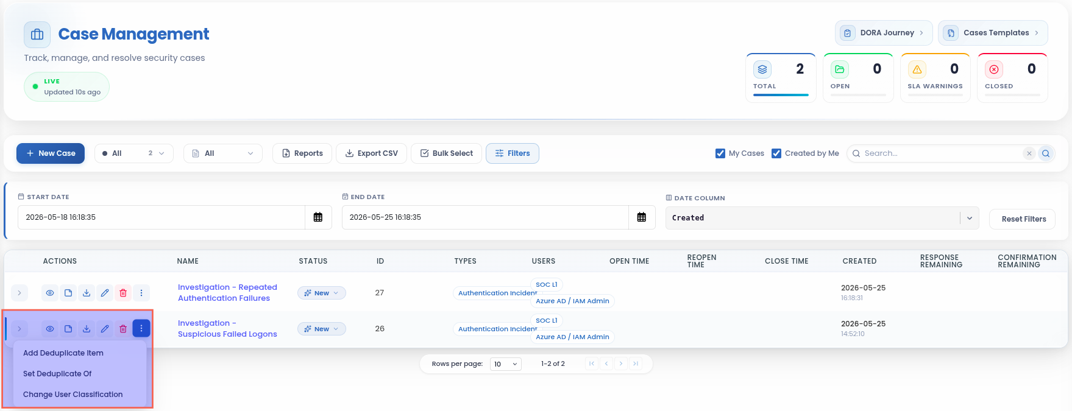Create a case with the New Case button

tap(51, 153)
